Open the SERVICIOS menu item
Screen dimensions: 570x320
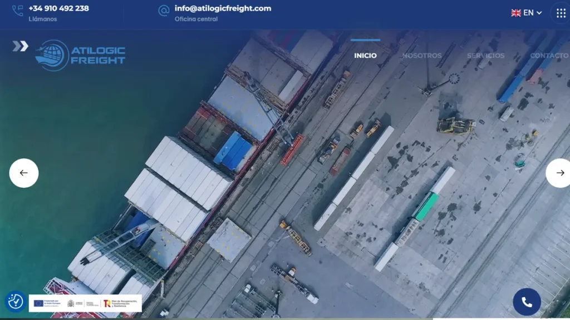pos(485,56)
